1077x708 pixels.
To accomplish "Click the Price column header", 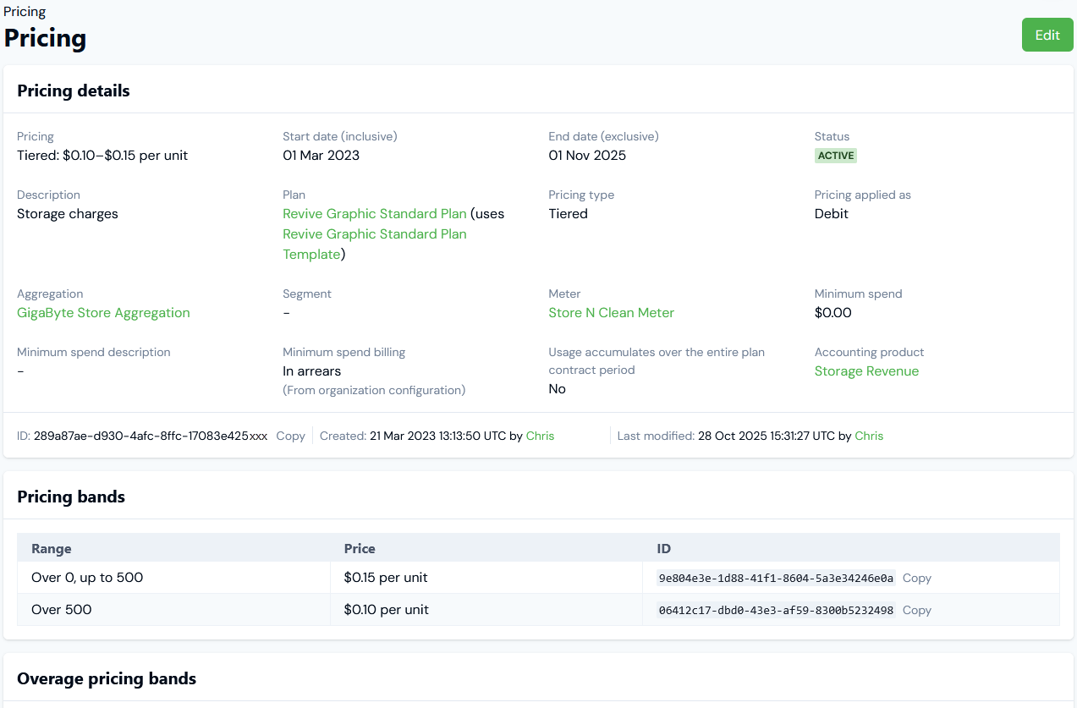I will 360,549.
